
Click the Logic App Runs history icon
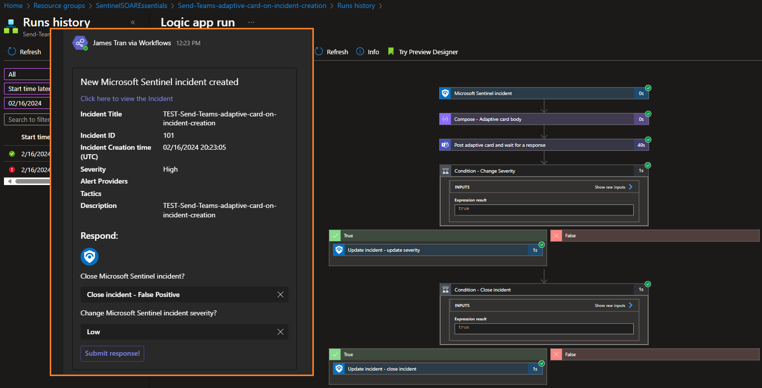pyautogui.click(x=11, y=26)
